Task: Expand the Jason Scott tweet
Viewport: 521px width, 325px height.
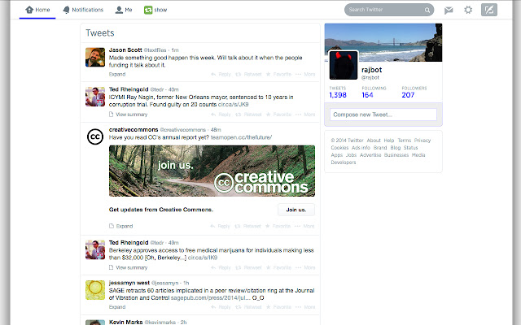Action: click(117, 74)
